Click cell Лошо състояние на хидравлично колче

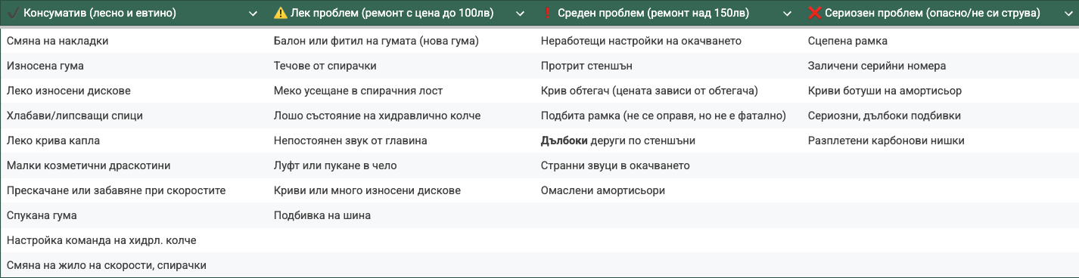pyautogui.click(x=402, y=116)
